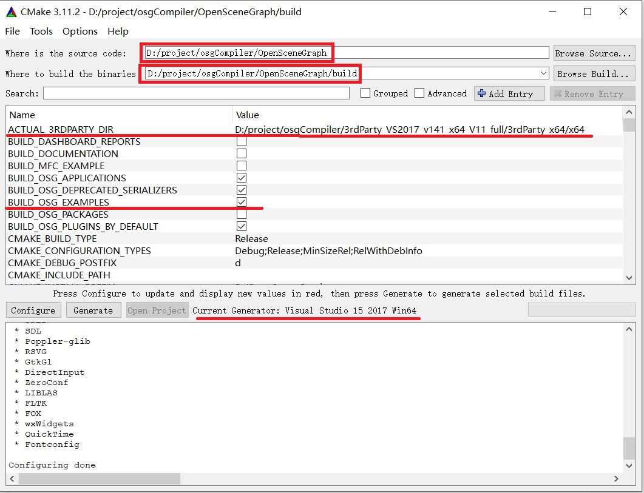Click the progress bar next to generator
The height and width of the screenshot is (493, 644).
pyautogui.click(x=581, y=310)
